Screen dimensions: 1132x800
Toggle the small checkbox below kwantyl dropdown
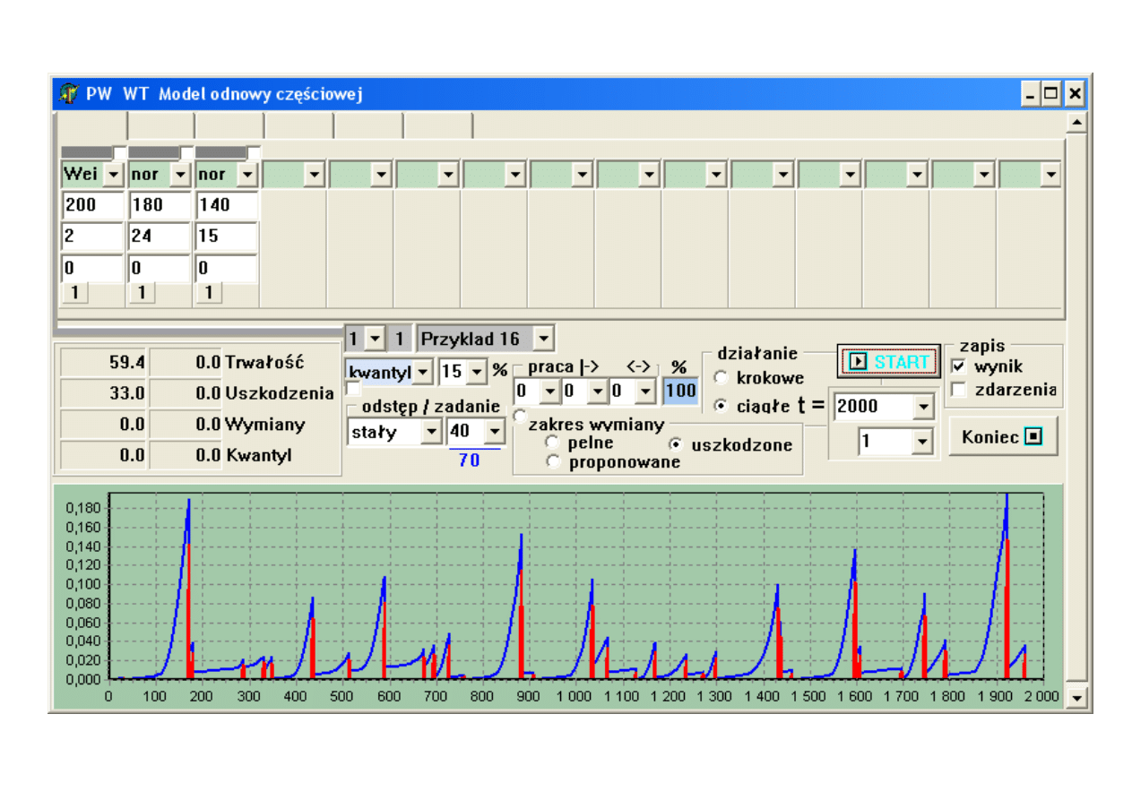[x=353, y=389]
